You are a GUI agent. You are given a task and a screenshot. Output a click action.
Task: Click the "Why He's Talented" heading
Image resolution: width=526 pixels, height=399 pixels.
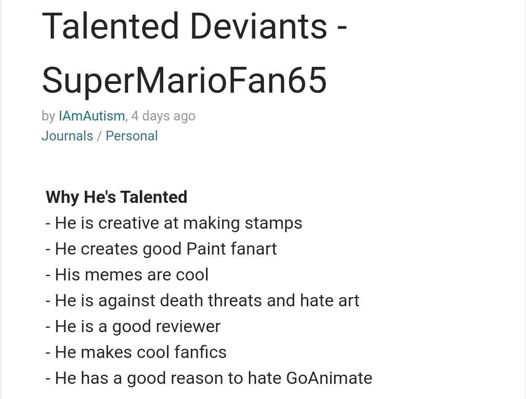(x=116, y=197)
